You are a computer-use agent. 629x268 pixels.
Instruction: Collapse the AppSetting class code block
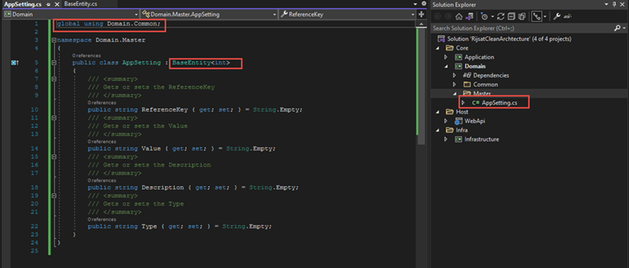click(54, 63)
